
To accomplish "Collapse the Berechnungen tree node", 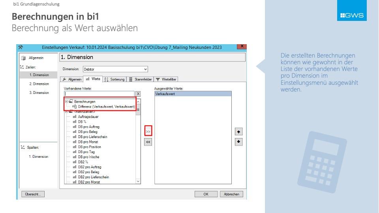I will [66, 101].
